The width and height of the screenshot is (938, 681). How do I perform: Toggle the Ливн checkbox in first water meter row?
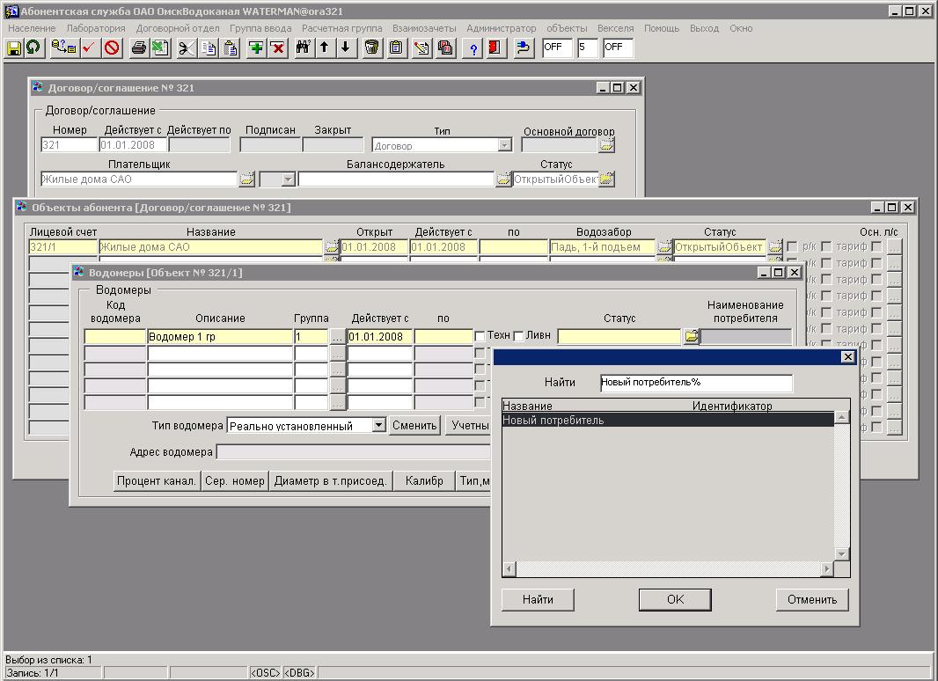(518, 336)
